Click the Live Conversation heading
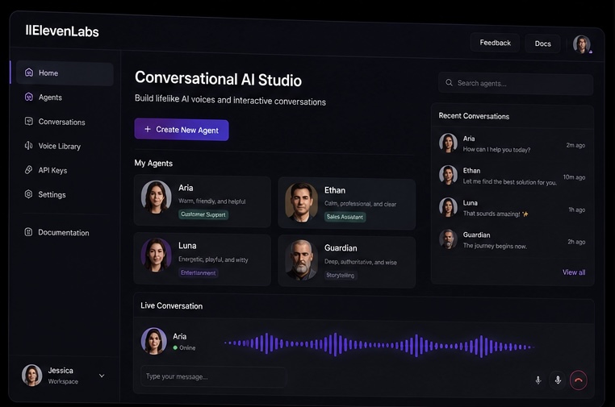615x407 pixels. point(171,306)
